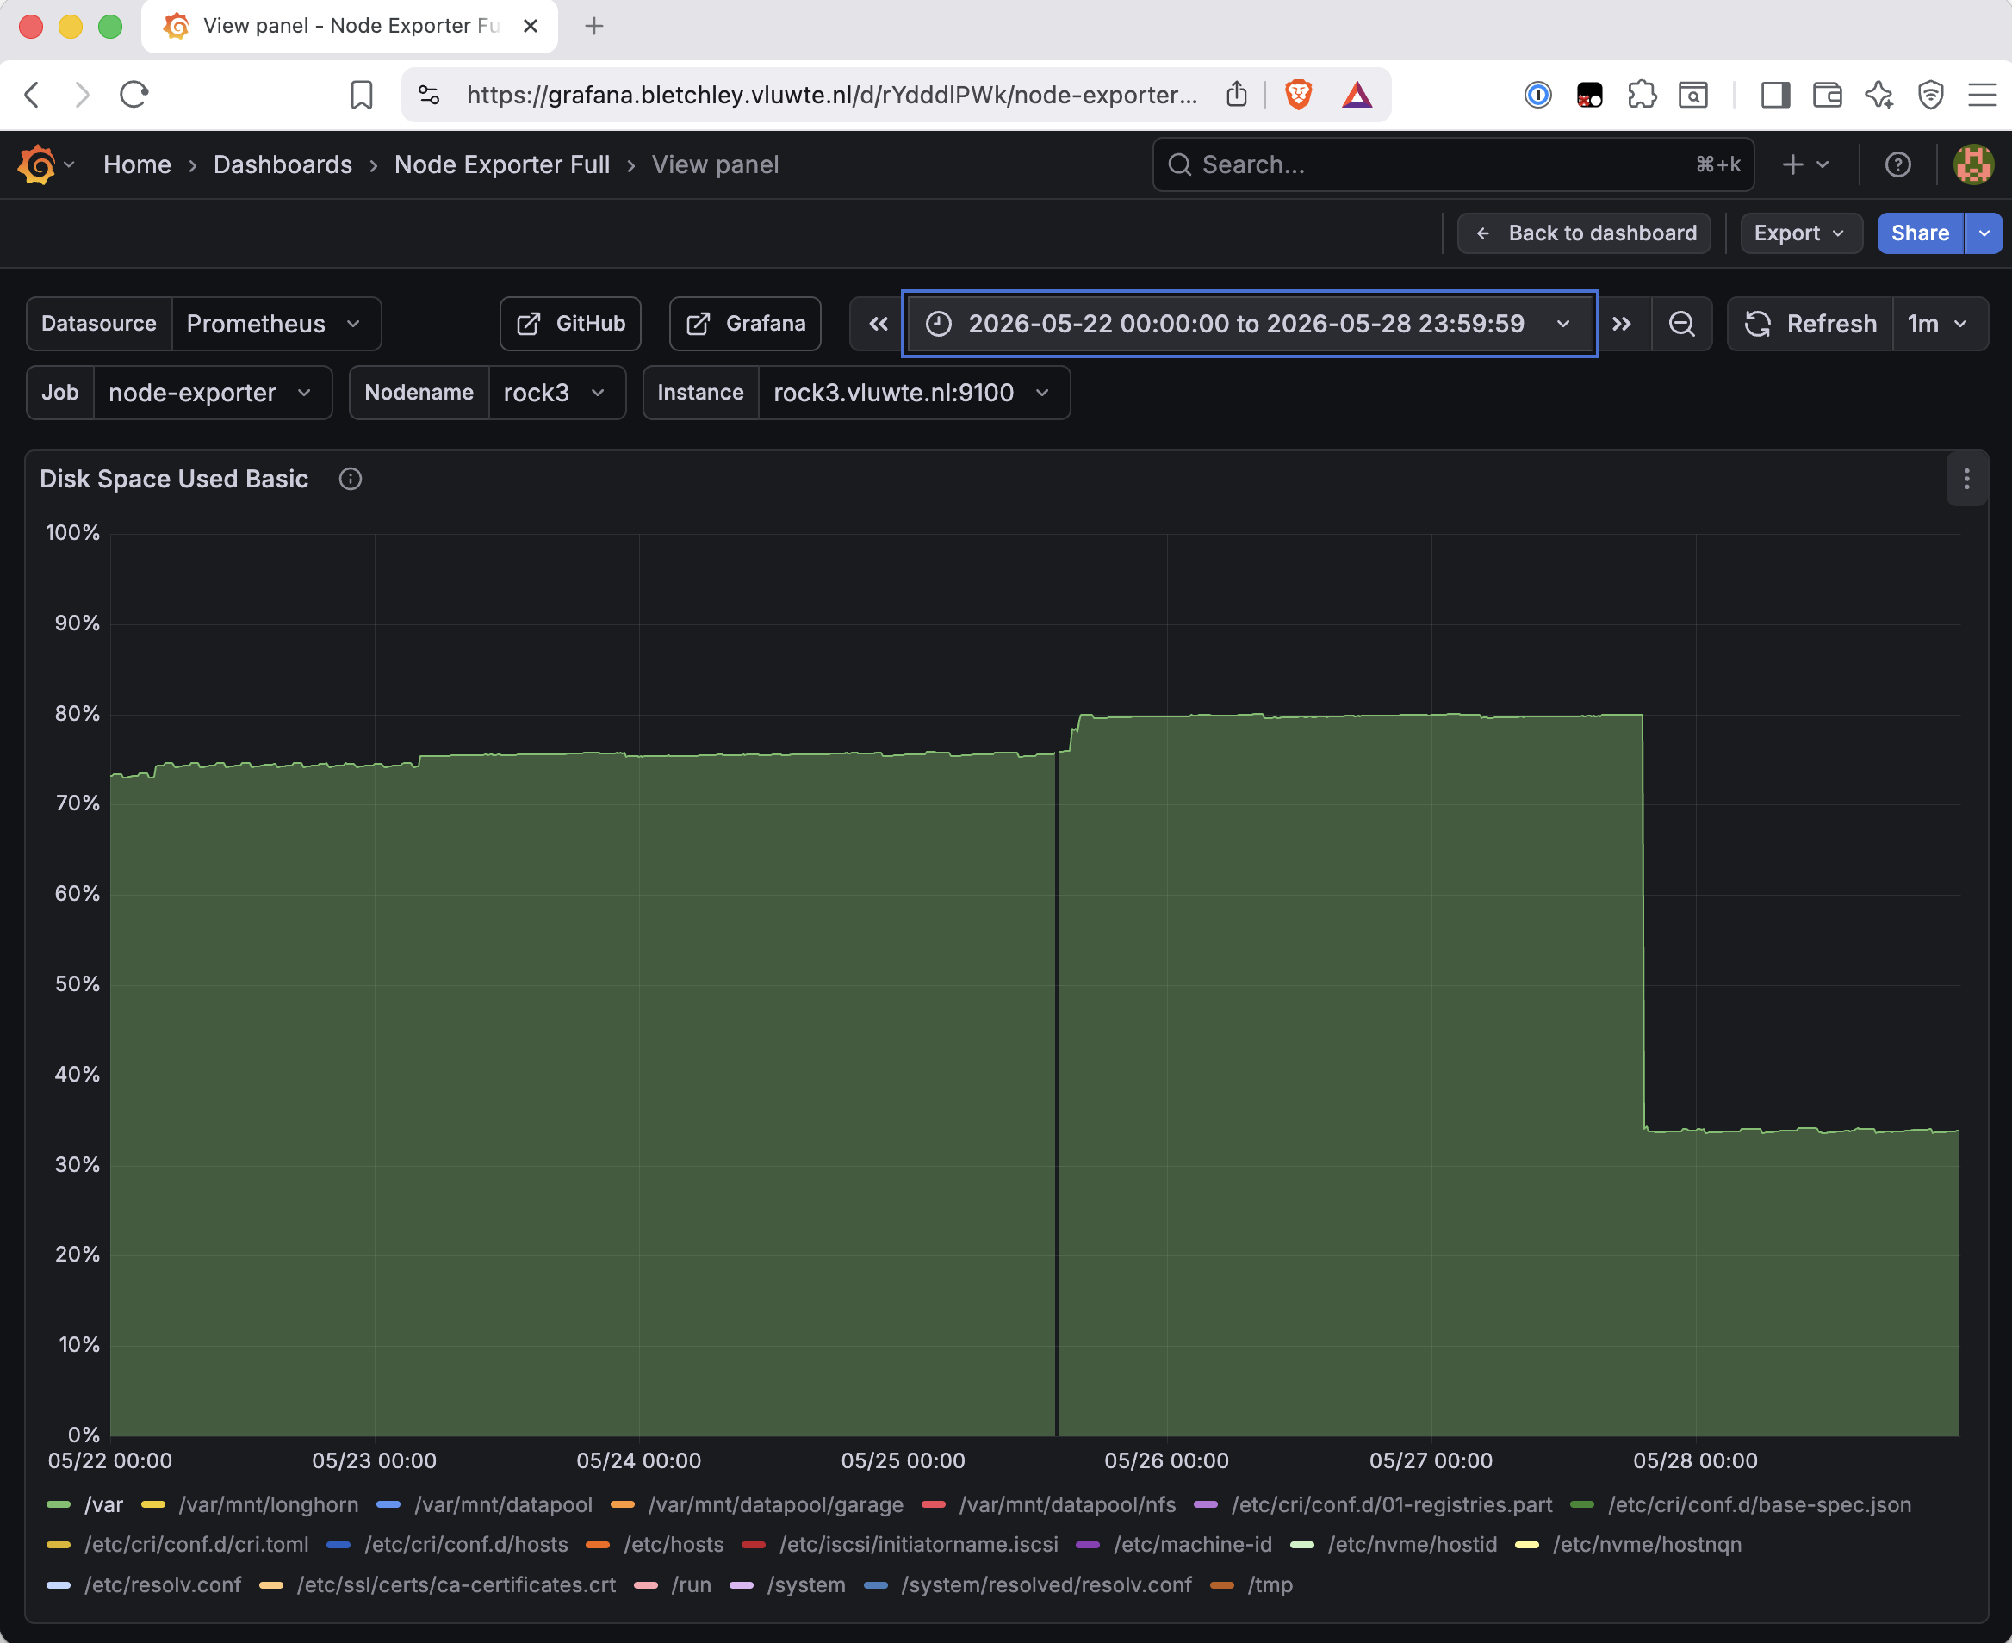Open the Datasource Prometheus dropdown
The height and width of the screenshot is (1643, 2012).
[x=276, y=325]
